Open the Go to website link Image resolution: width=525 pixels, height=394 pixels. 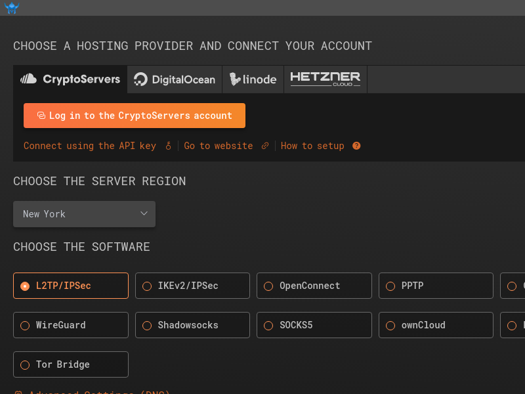[219, 146]
